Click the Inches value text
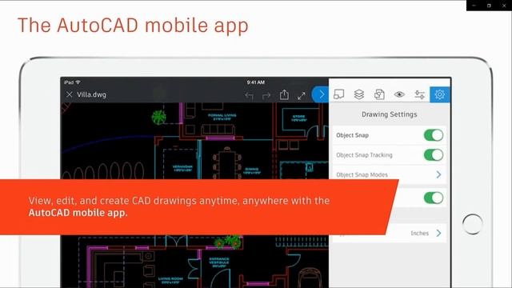The height and width of the screenshot is (288, 512). click(419, 233)
